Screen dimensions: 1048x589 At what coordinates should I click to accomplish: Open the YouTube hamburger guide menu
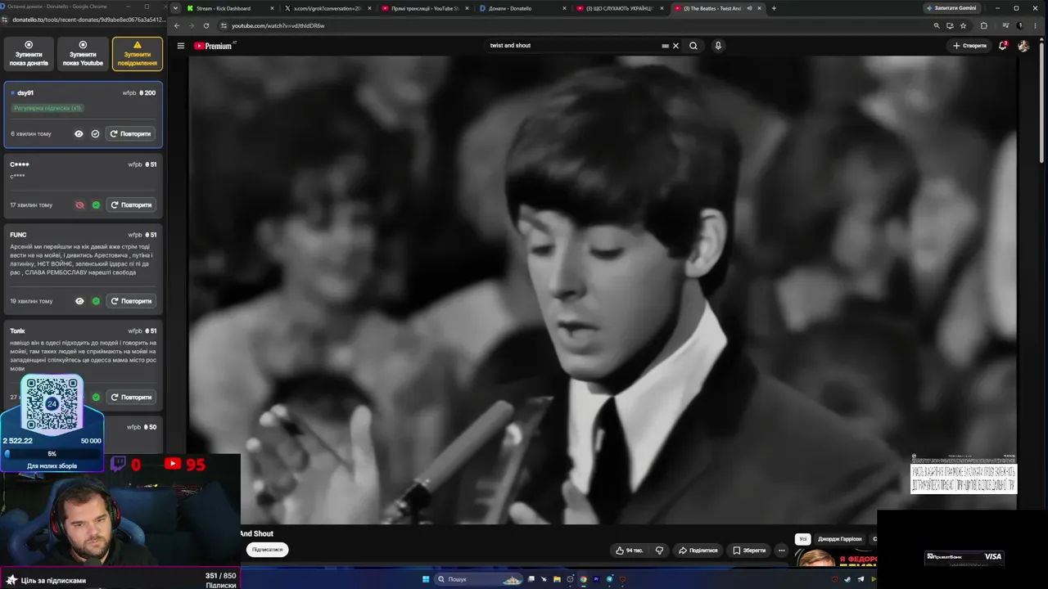pos(181,46)
